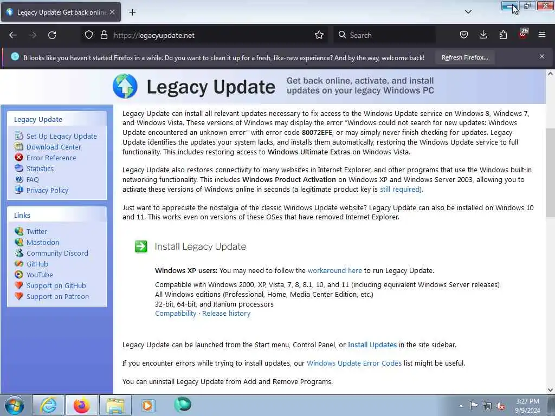
Task: Open the taskbar clock showing 3:27 PM
Action: coord(527,406)
